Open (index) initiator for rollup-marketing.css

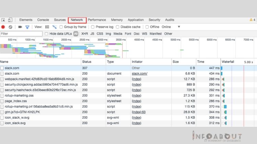tap(136, 96)
